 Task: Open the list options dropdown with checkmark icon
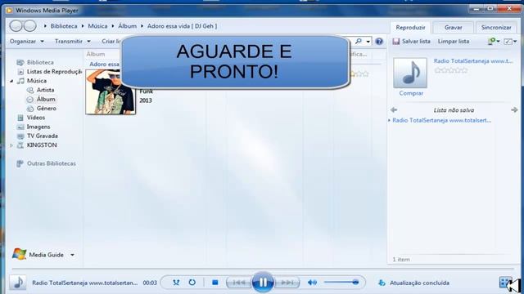(510, 42)
